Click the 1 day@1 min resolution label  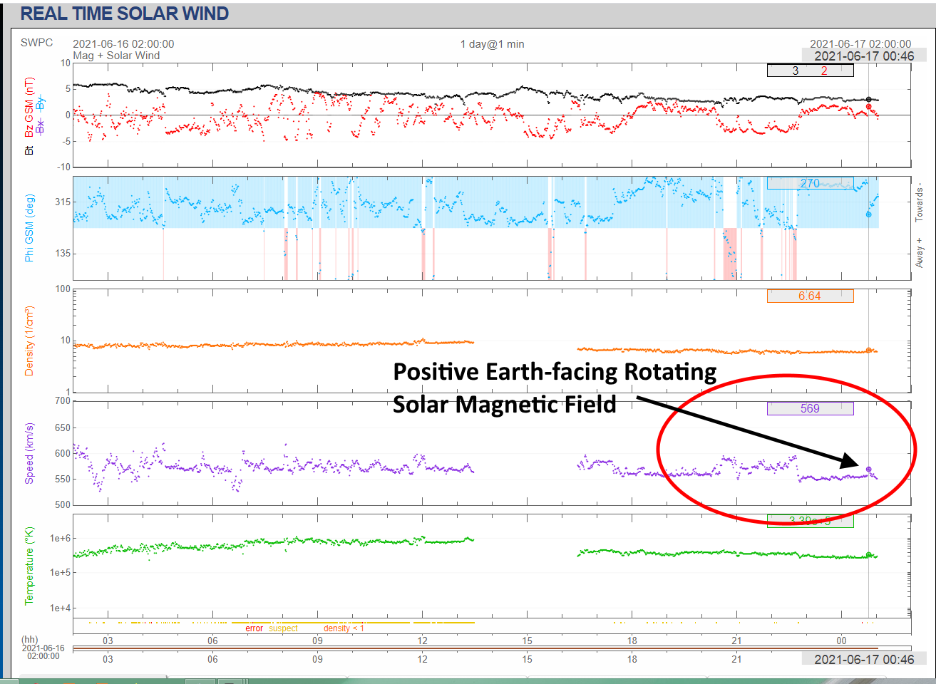pyautogui.click(x=492, y=44)
